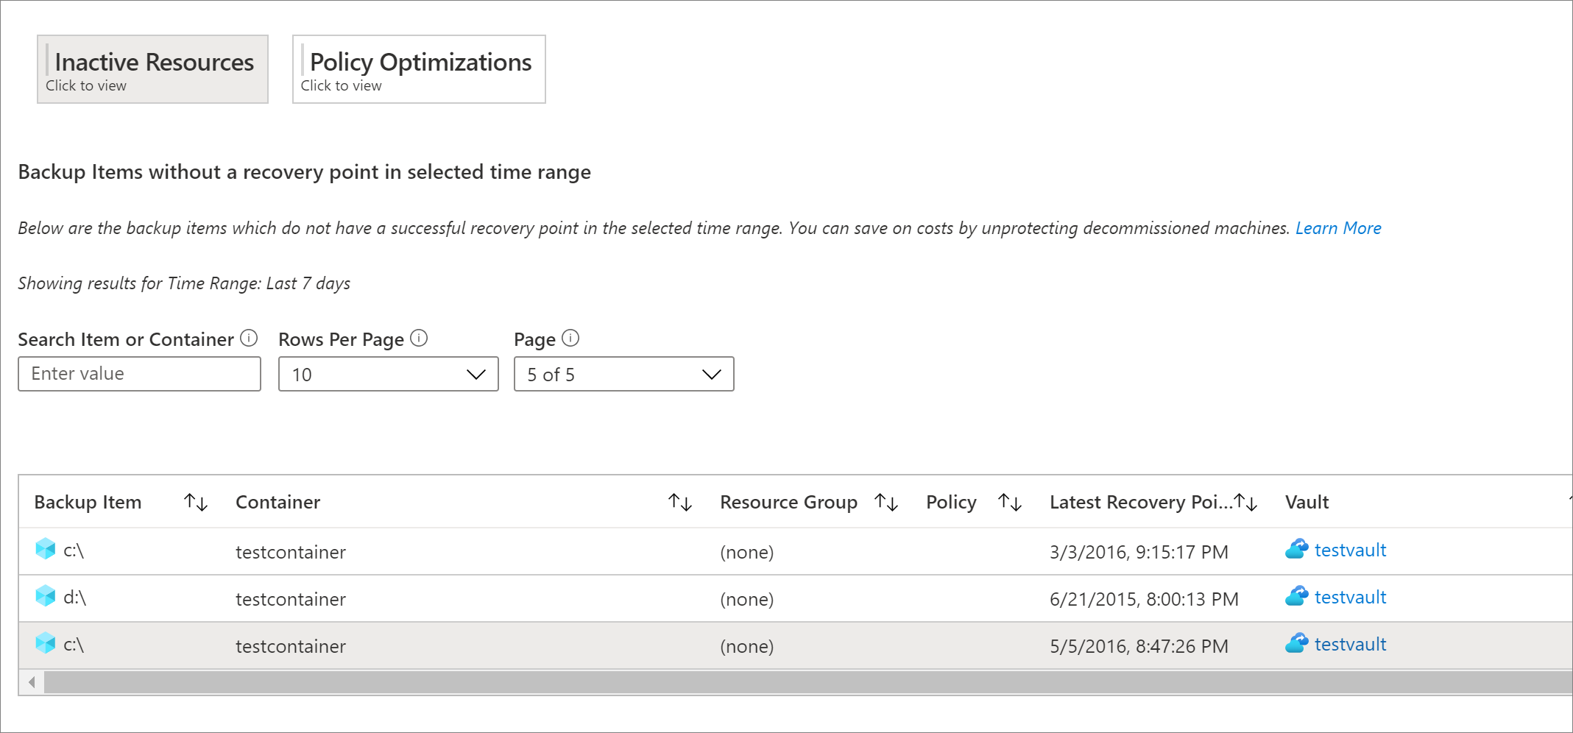The image size is (1573, 733).
Task: Click the info icon next to Page label
Action: 570,339
